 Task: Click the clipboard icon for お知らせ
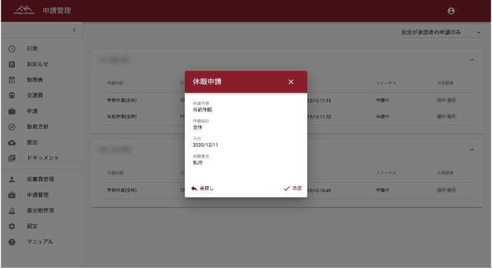12,64
